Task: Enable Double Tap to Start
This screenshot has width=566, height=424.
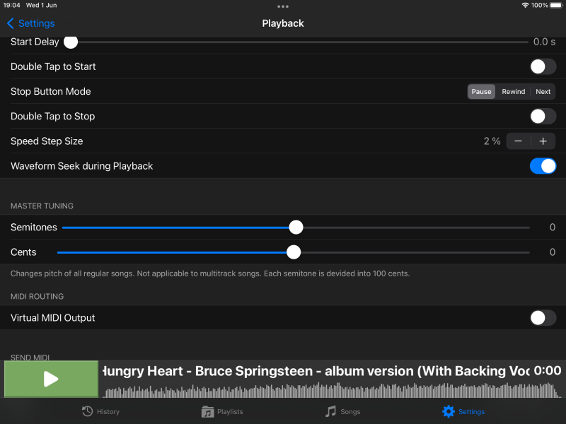Action: pos(543,66)
